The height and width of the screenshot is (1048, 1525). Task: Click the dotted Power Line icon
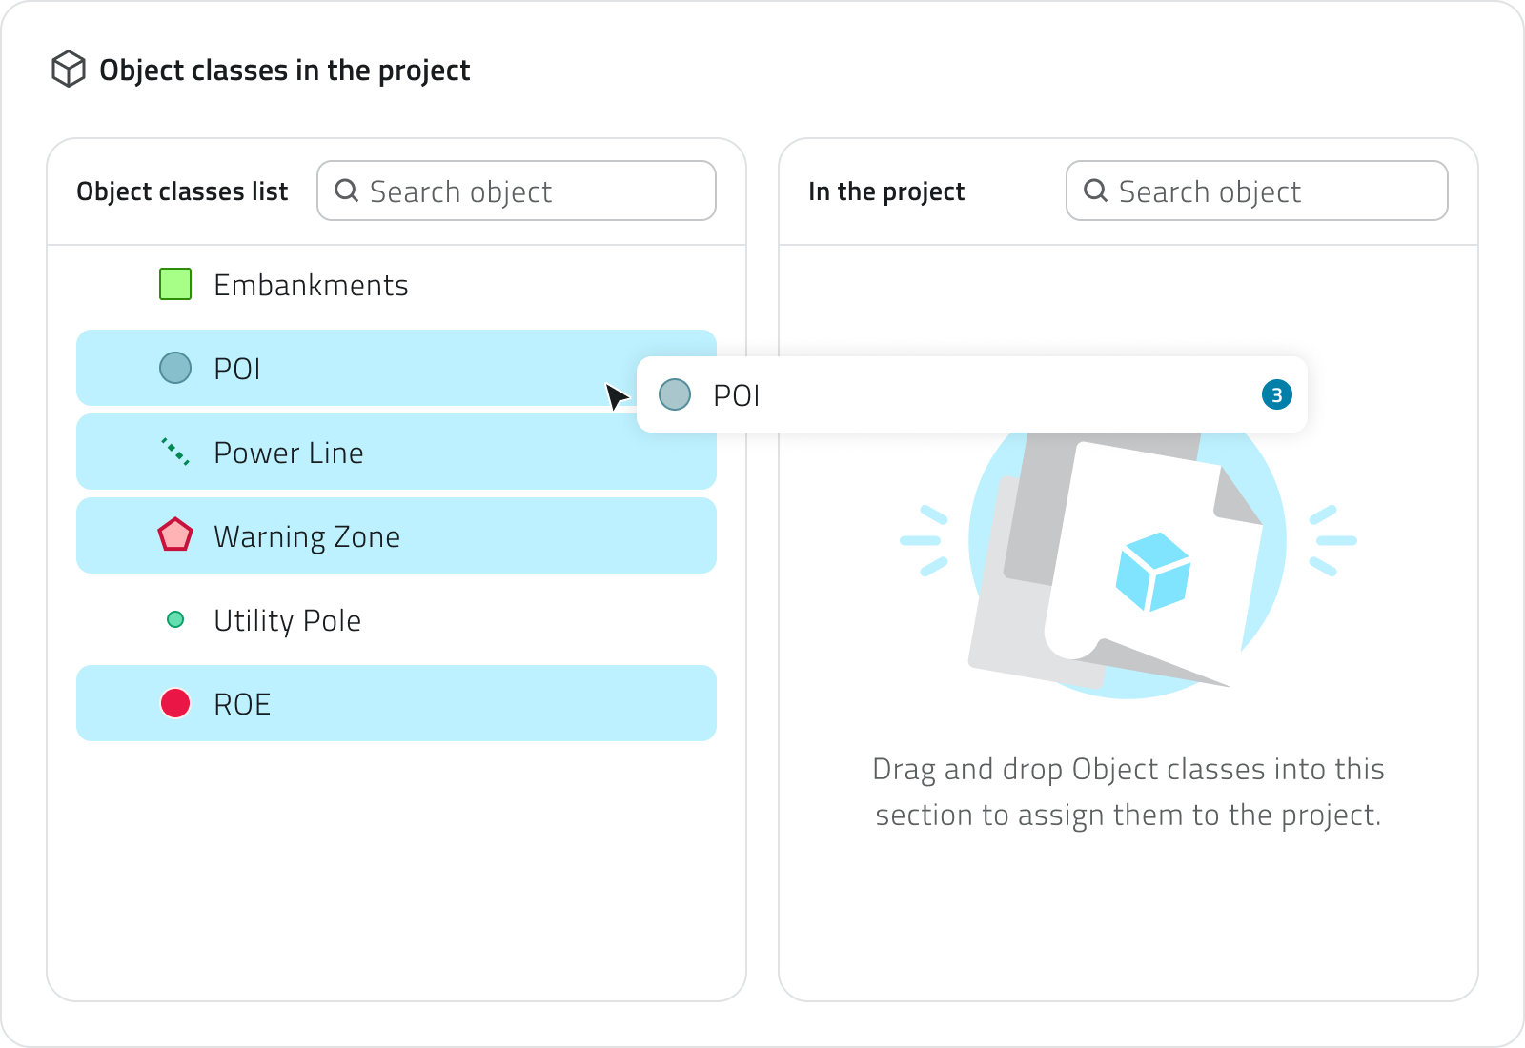coord(175,452)
